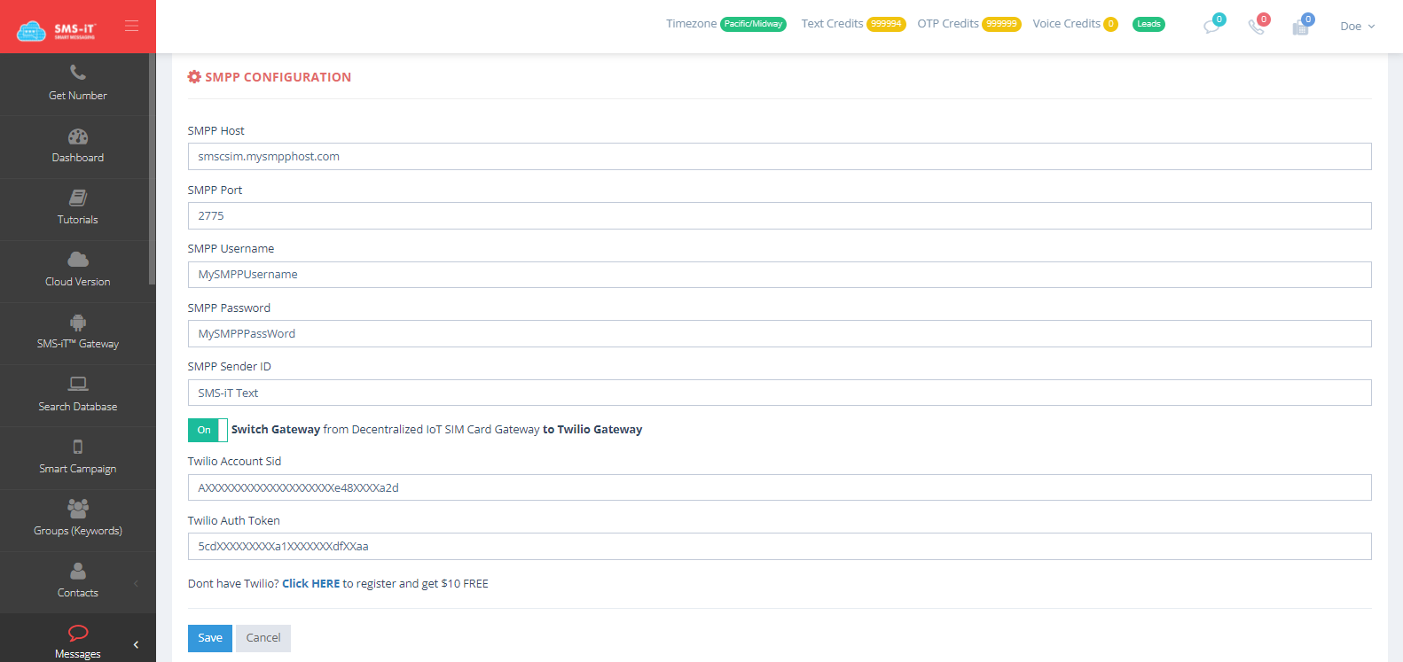
Task: Click the Groups (Keywords) people icon
Action: pyautogui.click(x=78, y=508)
